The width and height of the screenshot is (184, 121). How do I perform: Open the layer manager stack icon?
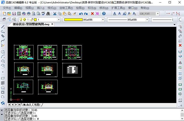[4, 19]
